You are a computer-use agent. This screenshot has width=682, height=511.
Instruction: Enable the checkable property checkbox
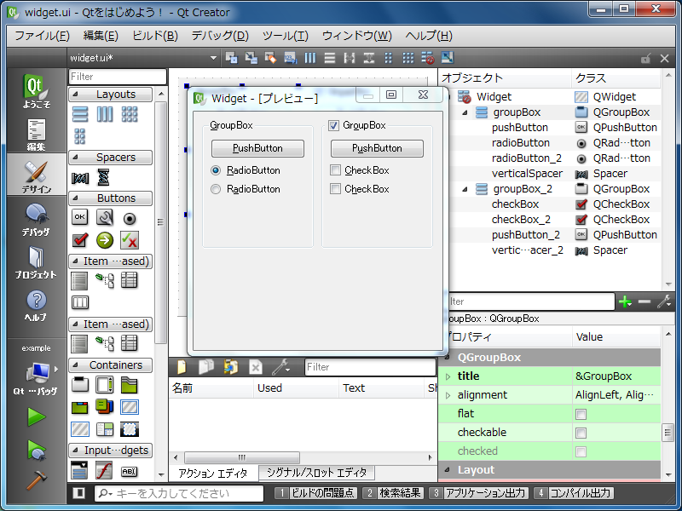581,433
